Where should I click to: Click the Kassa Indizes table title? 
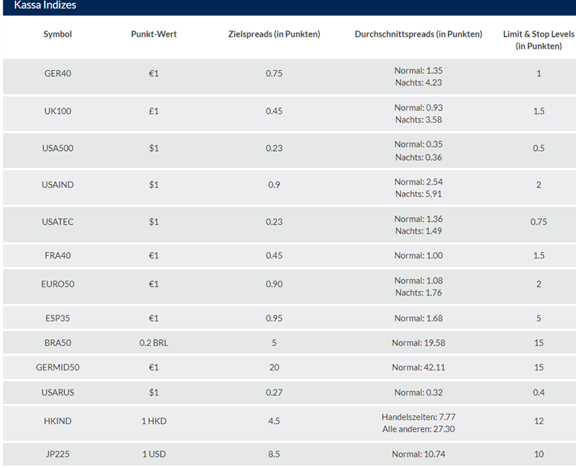[45, 5]
